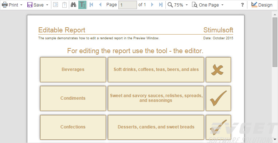Click the Print printer icon
This screenshot has width=278, height=143.
point(5,5)
